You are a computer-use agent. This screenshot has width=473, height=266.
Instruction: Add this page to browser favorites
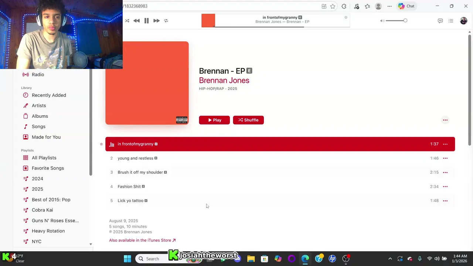pyautogui.click(x=333, y=6)
